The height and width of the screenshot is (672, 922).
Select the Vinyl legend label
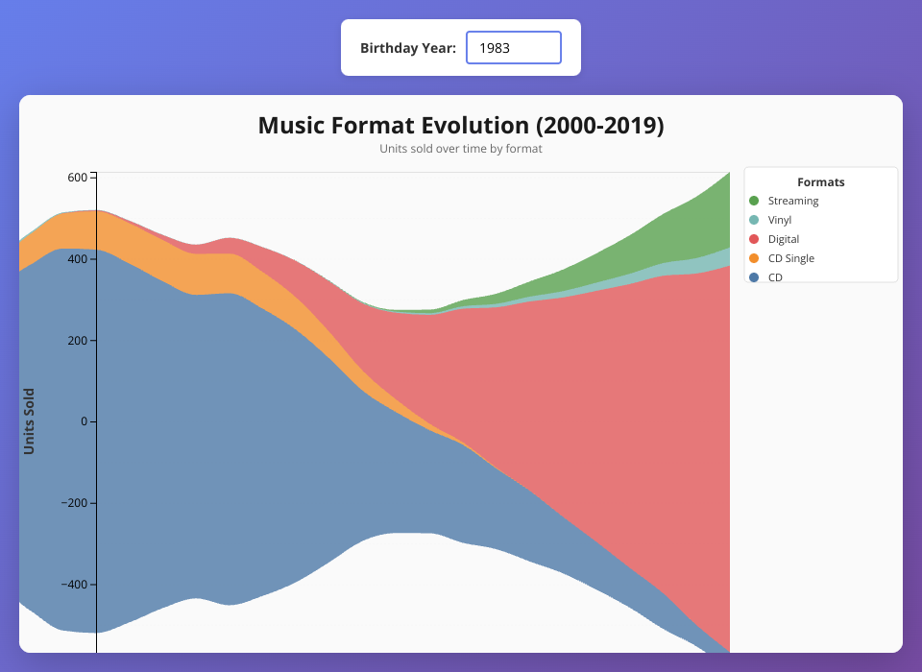(x=780, y=220)
